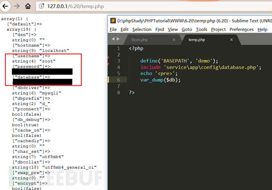Click the ["char_set"]=> key
This screenshot has width=272, height=190.
point(31,151)
